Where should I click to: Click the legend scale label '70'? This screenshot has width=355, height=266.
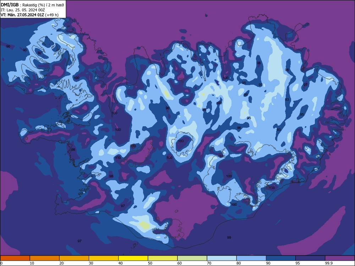click(x=209, y=263)
